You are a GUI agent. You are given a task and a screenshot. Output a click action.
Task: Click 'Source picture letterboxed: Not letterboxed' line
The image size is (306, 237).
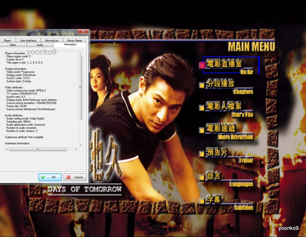point(31,109)
